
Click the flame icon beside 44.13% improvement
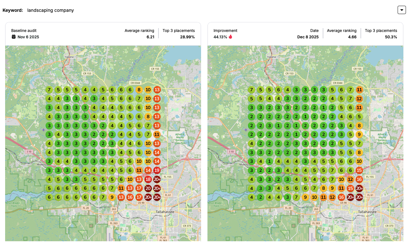(x=231, y=37)
